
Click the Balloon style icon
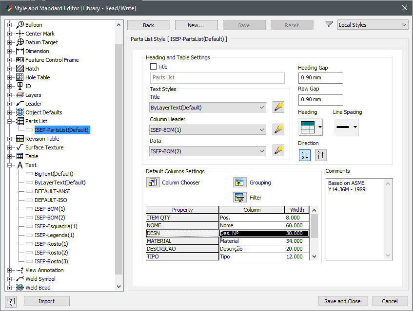click(x=20, y=25)
